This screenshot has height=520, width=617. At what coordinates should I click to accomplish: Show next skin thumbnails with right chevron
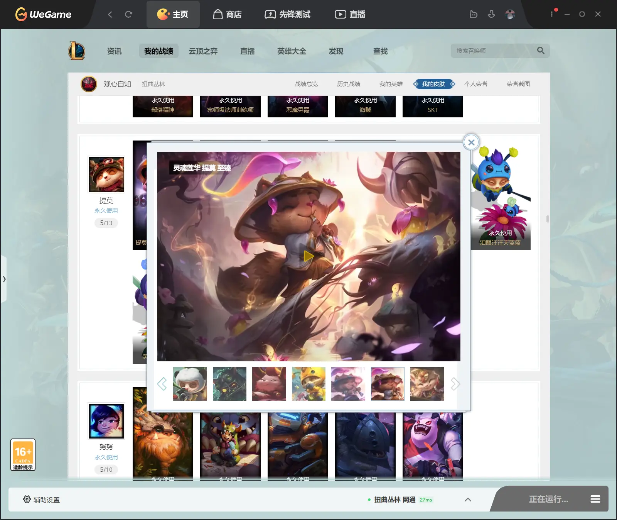[455, 384]
